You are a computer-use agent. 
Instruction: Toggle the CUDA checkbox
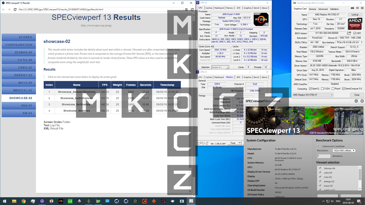322,89
